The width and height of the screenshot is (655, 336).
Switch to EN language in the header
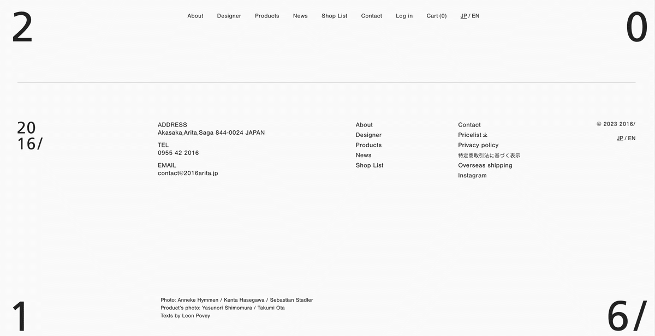[x=475, y=16]
